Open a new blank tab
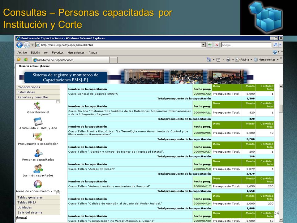The width and height of the screenshot is (297, 223). coord(113,60)
